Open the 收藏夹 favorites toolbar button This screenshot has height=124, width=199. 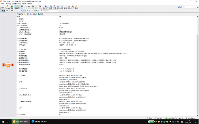(17, 7)
